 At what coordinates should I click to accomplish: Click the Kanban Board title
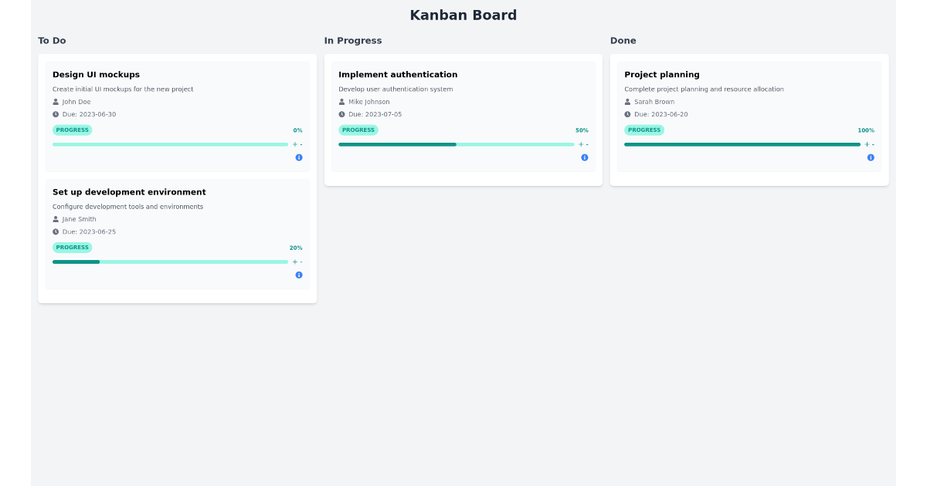point(463,15)
